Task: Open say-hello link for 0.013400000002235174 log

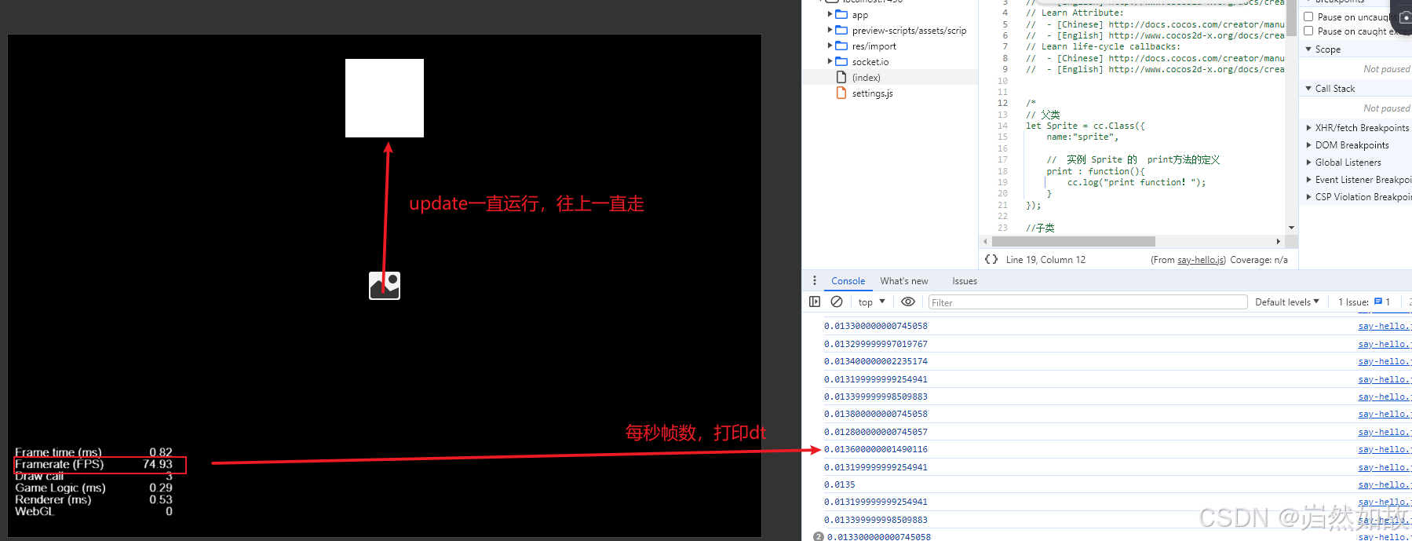Action: (x=1385, y=361)
